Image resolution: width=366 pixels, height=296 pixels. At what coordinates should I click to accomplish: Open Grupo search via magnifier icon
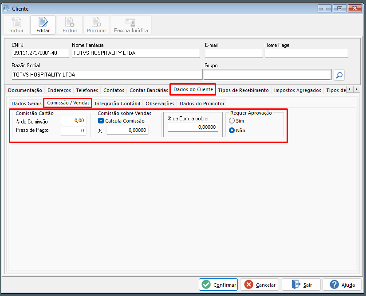339,75
